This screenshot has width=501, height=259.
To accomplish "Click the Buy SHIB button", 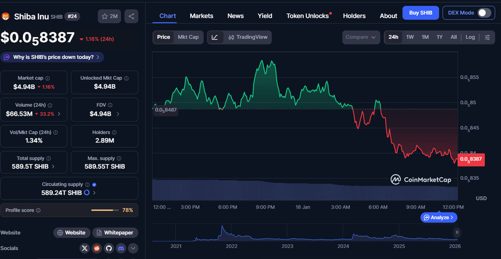I will pyautogui.click(x=420, y=13).
